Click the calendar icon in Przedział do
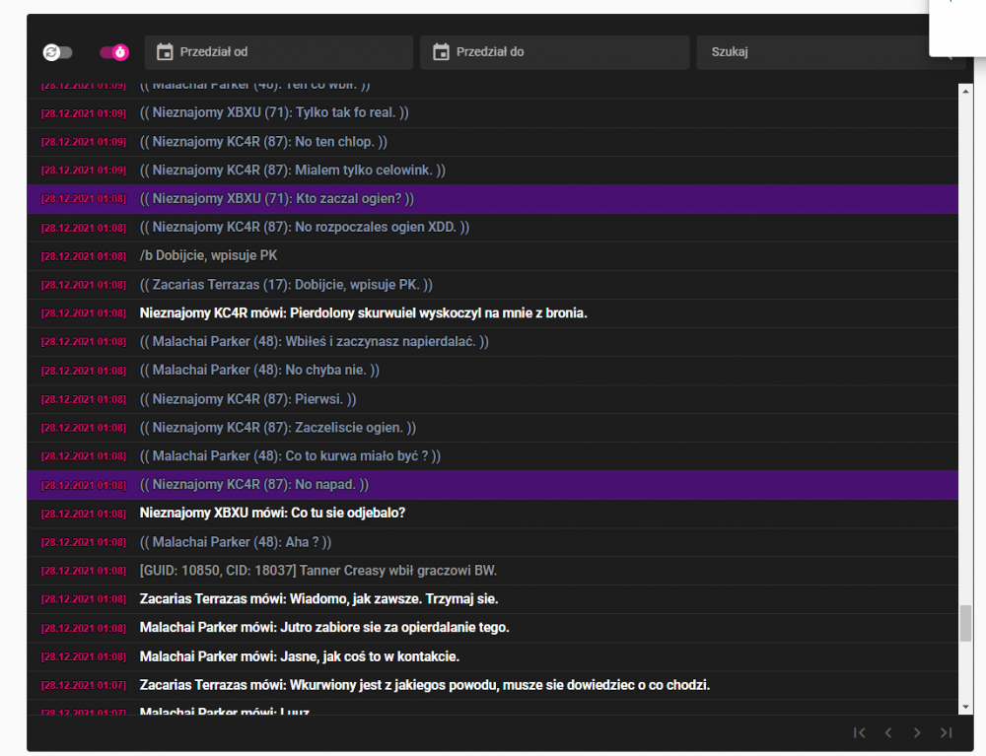The height and width of the screenshot is (756, 986). coord(441,51)
